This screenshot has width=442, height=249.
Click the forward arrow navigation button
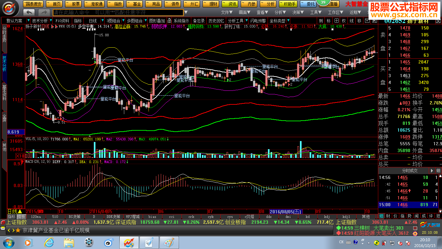44,12
